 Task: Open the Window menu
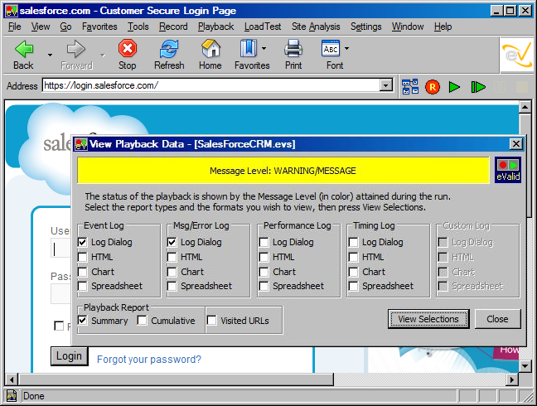click(x=408, y=27)
